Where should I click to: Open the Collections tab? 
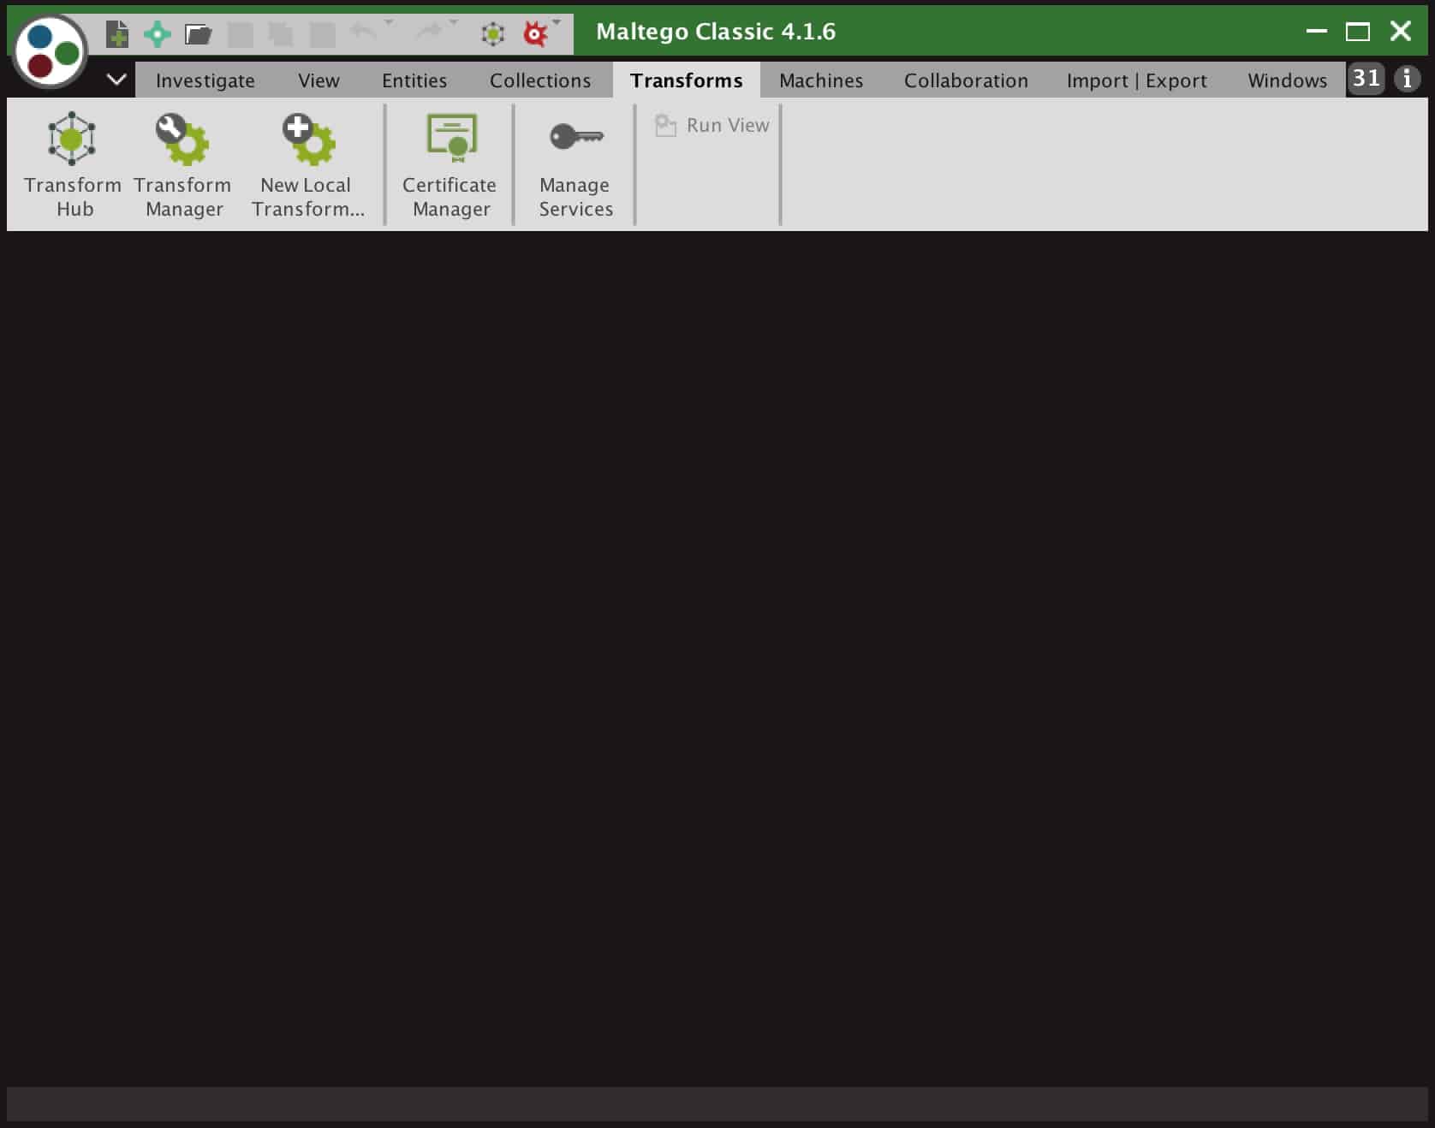pyautogui.click(x=540, y=80)
